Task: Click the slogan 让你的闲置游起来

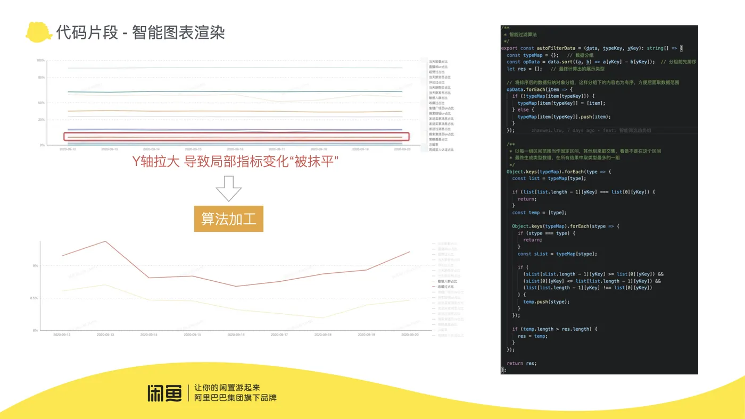Action: coord(227,388)
